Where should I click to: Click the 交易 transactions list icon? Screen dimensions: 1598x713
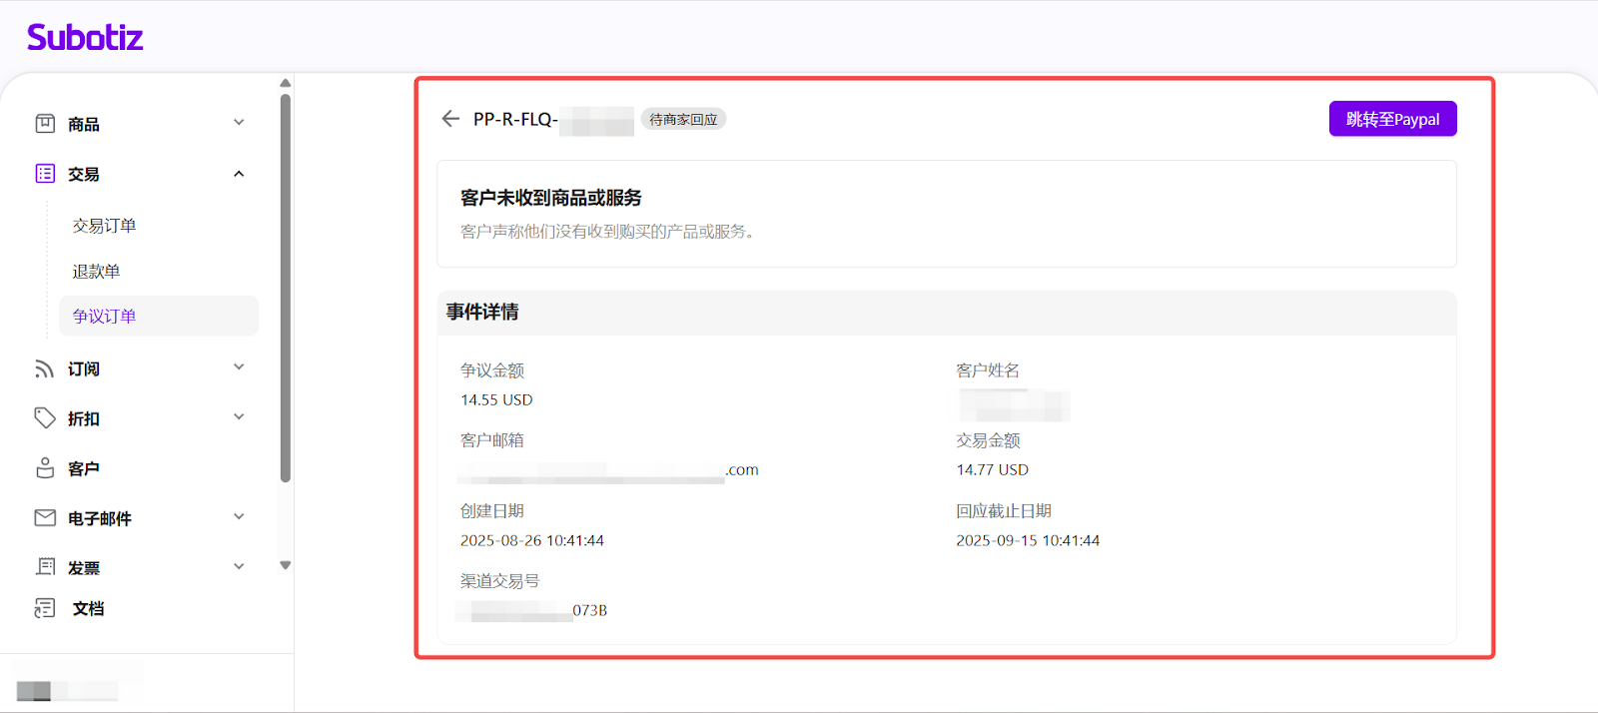(45, 174)
